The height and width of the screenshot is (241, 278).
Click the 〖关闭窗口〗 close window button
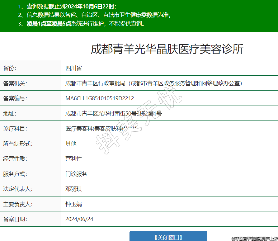pyautogui.click(x=168, y=237)
